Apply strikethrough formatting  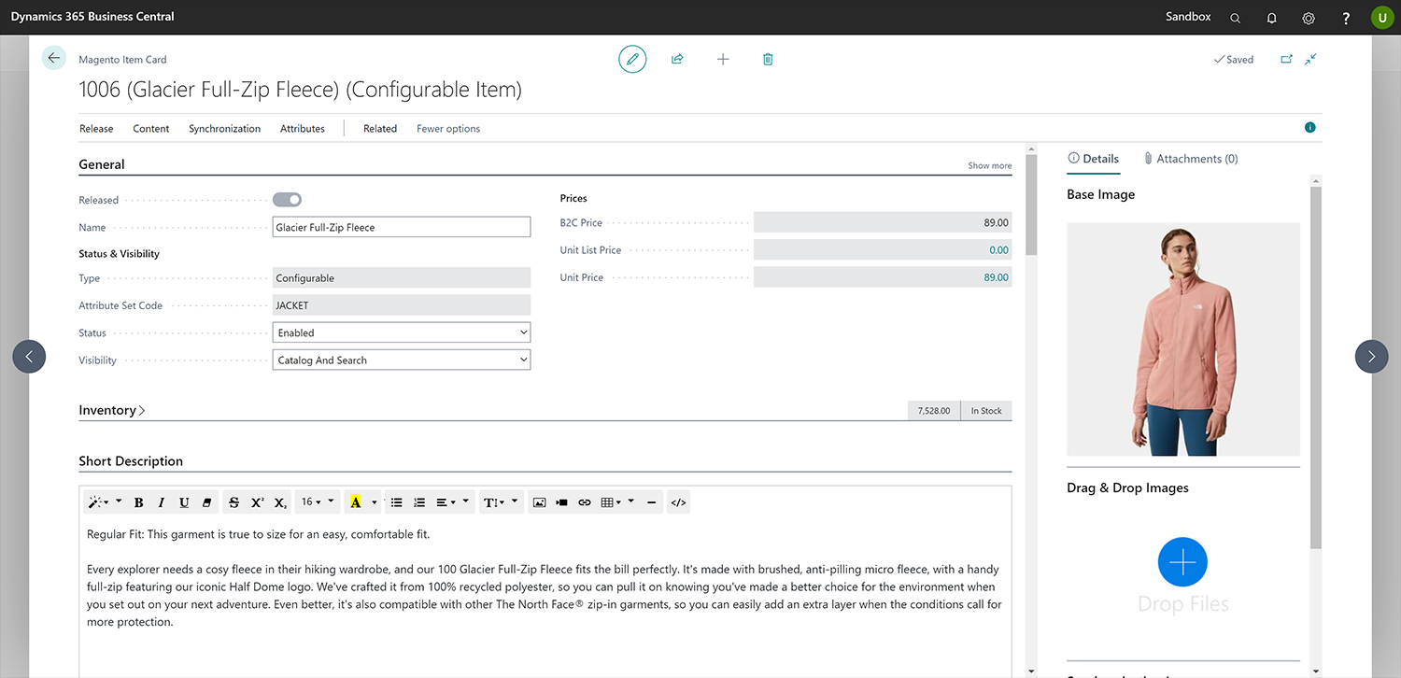tap(233, 502)
